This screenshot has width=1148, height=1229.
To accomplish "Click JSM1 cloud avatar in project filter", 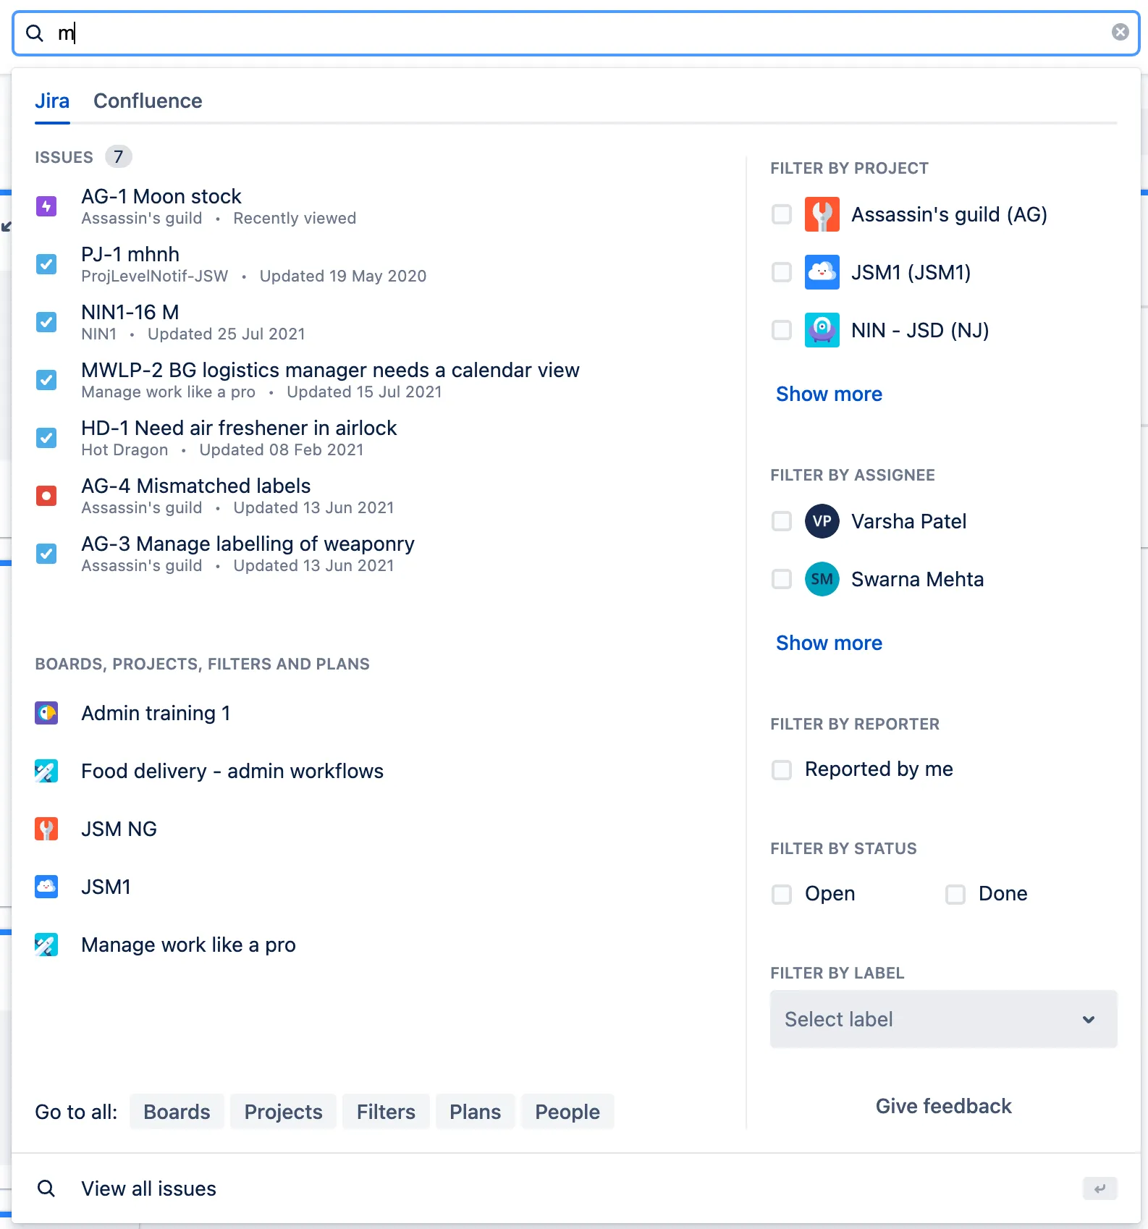I will tap(822, 272).
